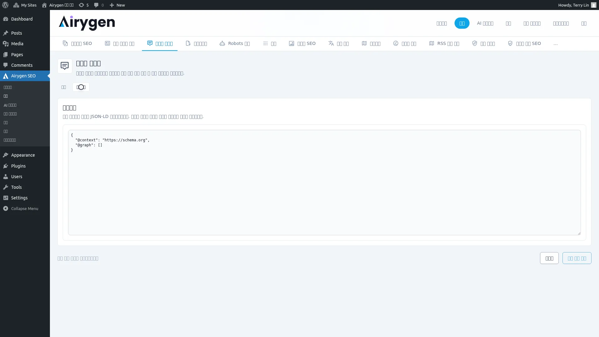Click the Tools wrench icon

[x=6, y=187]
